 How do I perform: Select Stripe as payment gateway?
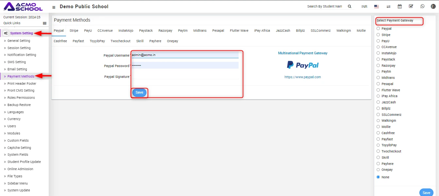(x=378, y=35)
